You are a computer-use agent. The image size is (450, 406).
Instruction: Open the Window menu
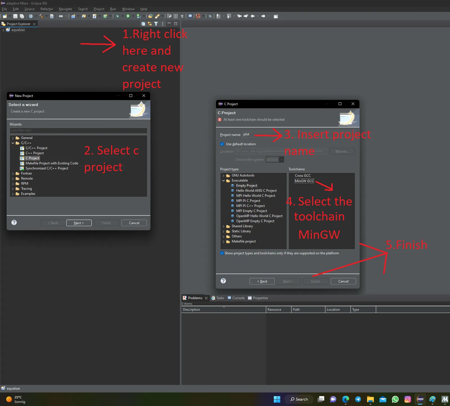click(128, 9)
